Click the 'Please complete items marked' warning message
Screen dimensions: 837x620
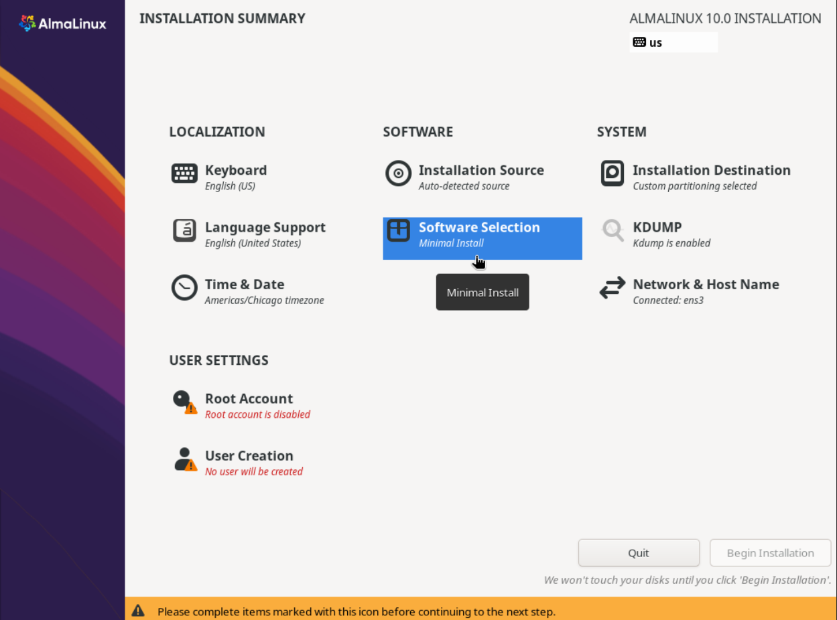click(357, 611)
